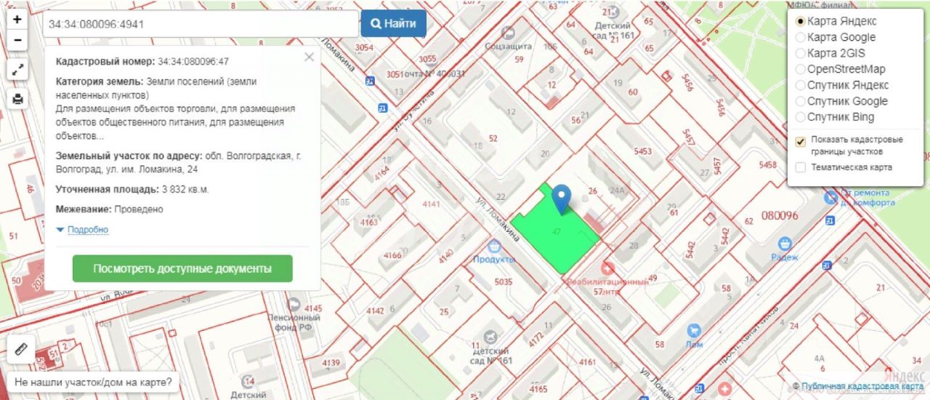Click the repair service icon near Дом комфорта
The width and height of the screenshot is (930, 400).
coord(832,198)
